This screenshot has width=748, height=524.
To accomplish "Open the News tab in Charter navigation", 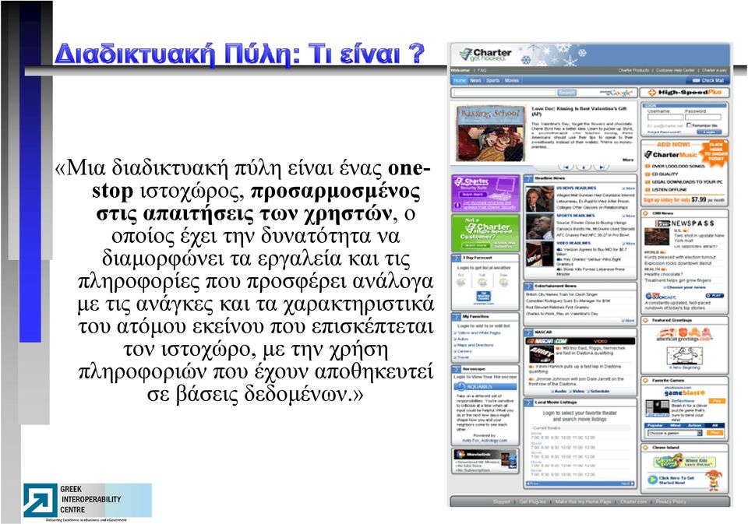I will pyautogui.click(x=475, y=80).
